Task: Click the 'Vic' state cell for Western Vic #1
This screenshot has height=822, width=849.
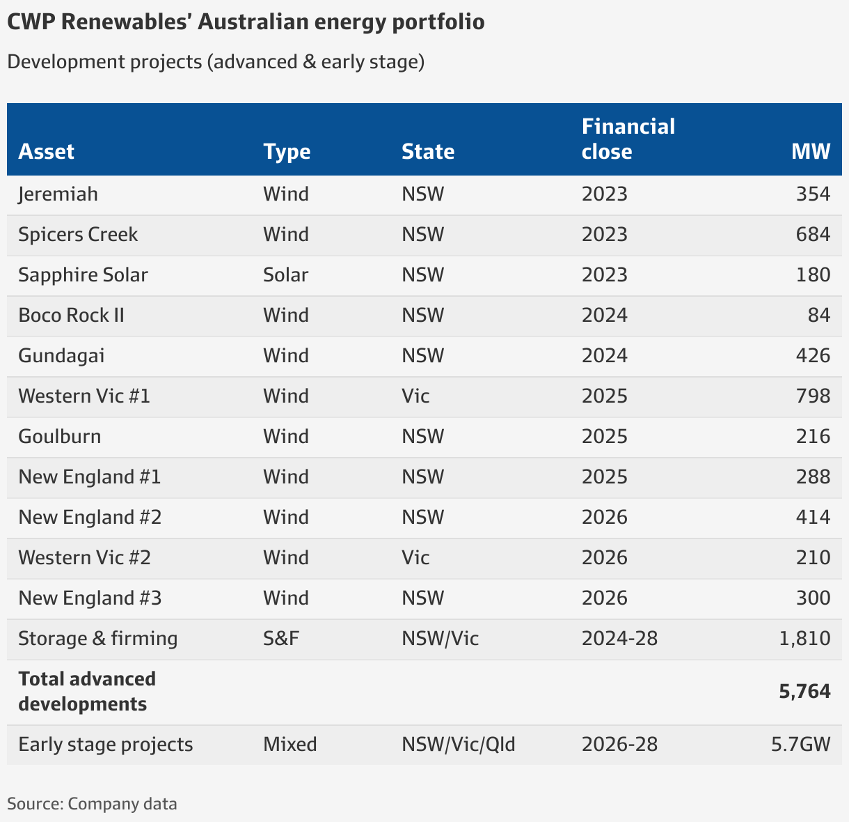Action: (x=415, y=396)
